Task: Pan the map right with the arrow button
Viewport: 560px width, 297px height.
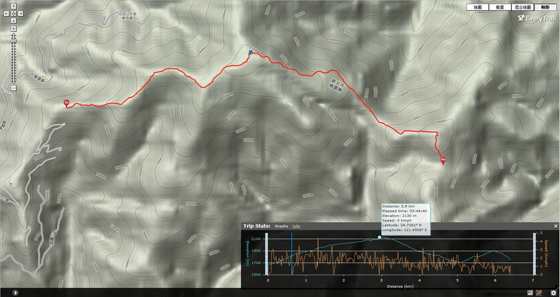Action: pyautogui.click(x=21, y=14)
